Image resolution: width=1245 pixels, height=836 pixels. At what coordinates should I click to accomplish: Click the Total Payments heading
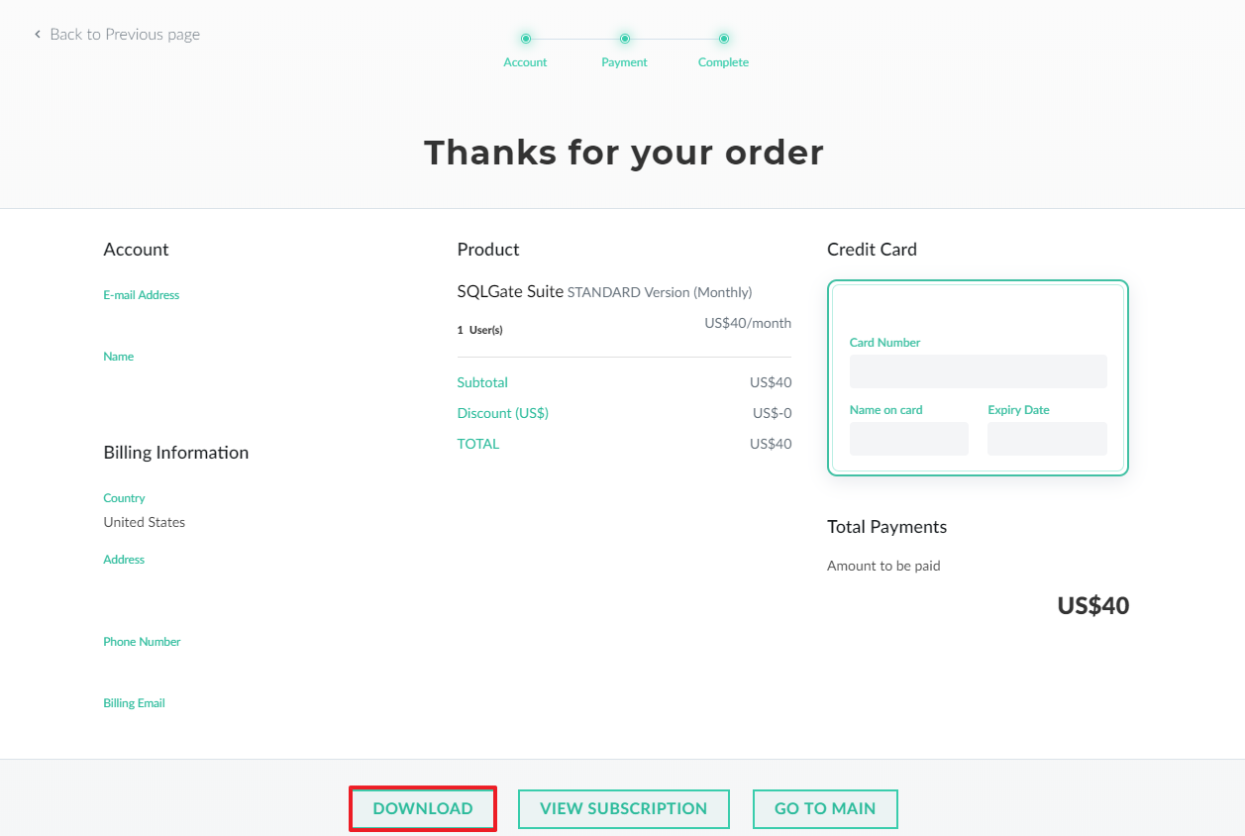[x=887, y=527]
